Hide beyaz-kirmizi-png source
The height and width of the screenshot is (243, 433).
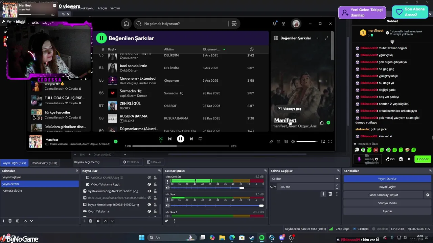click(x=149, y=205)
